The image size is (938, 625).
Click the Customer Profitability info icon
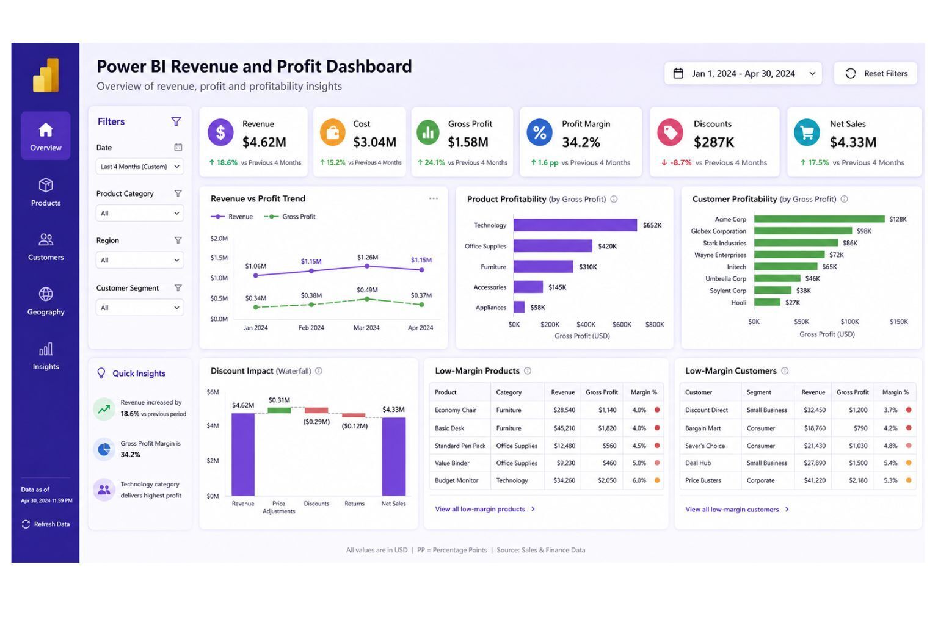pos(845,199)
